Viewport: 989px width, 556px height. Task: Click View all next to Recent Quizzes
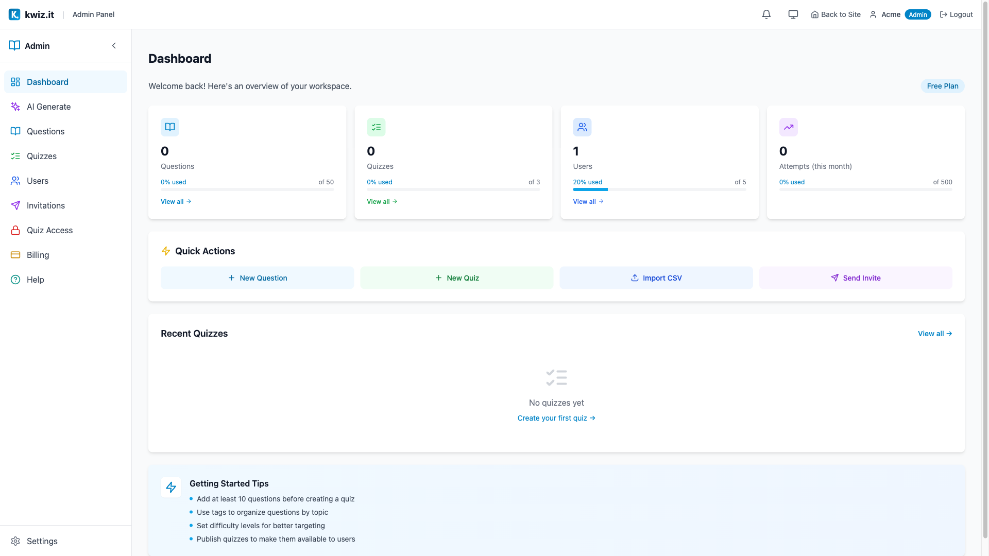tap(934, 334)
